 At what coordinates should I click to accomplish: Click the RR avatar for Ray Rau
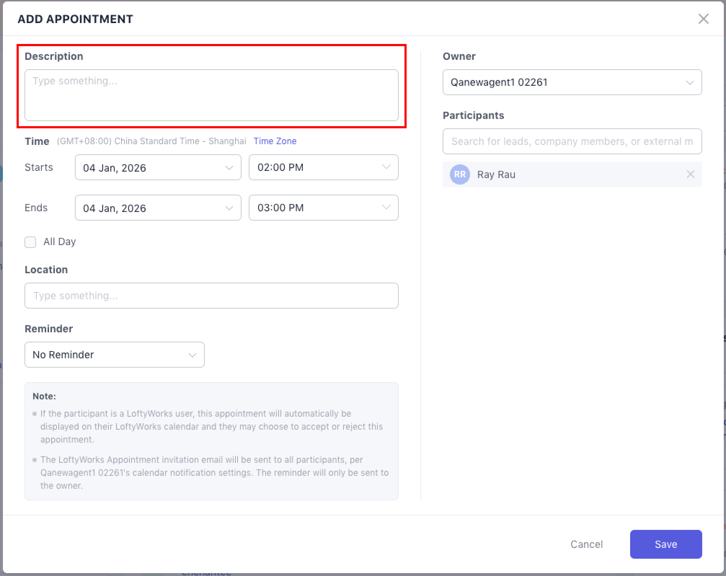click(460, 174)
